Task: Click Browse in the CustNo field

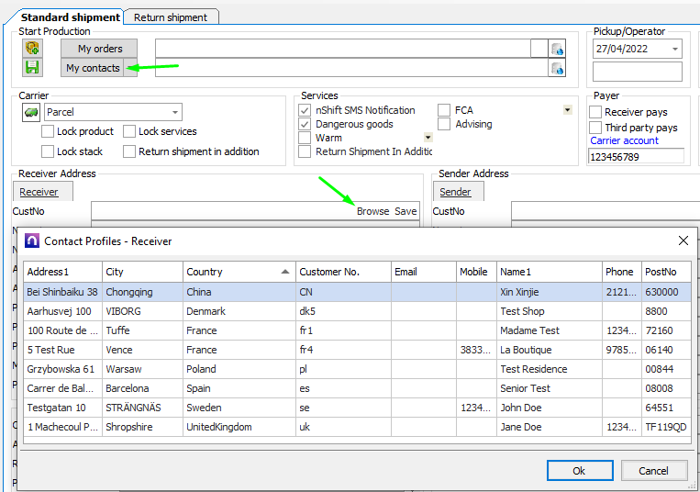Action: click(372, 211)
